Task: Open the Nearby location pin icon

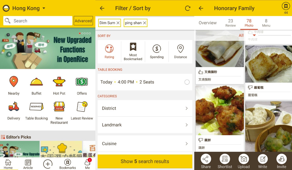Action: coord(14,82)
